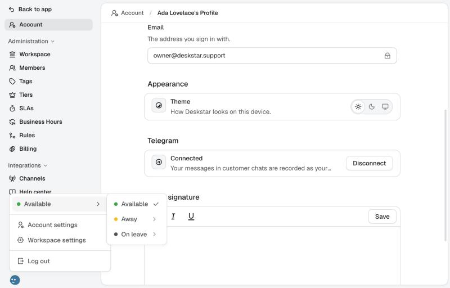Log out from the user menu

[x=60, y=261]
